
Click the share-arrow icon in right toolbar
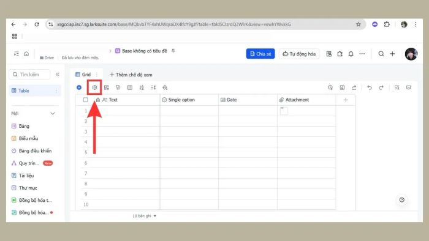[354, 87]
